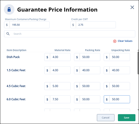Click the red Clear Values X icon
Viewport: 139px width, 124px height.
115,41
